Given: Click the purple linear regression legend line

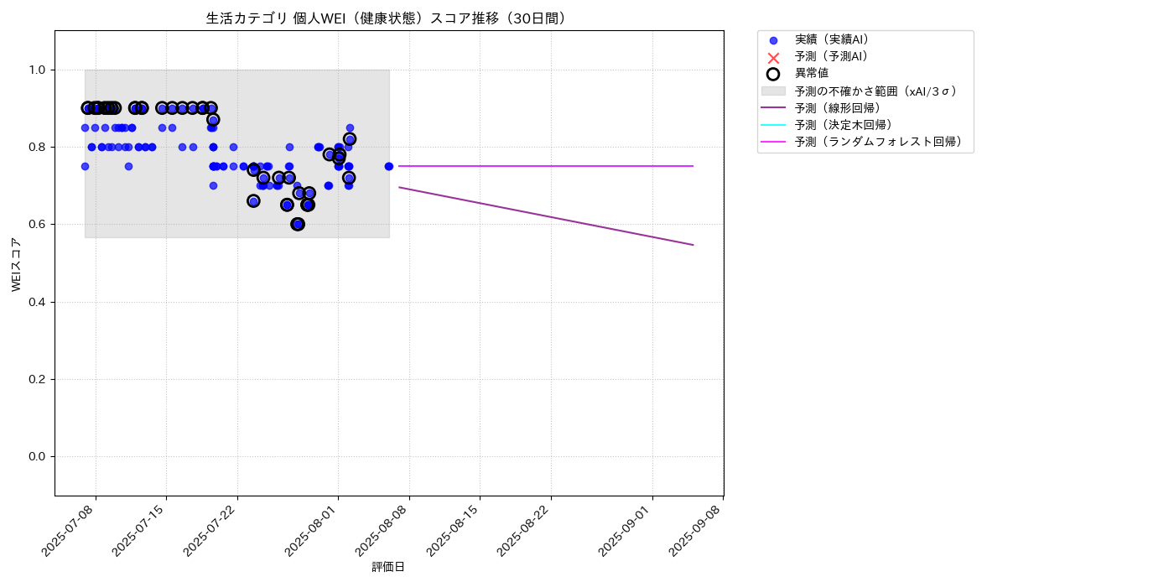Looking at the screenshot, I should click(x=773, y=108).
